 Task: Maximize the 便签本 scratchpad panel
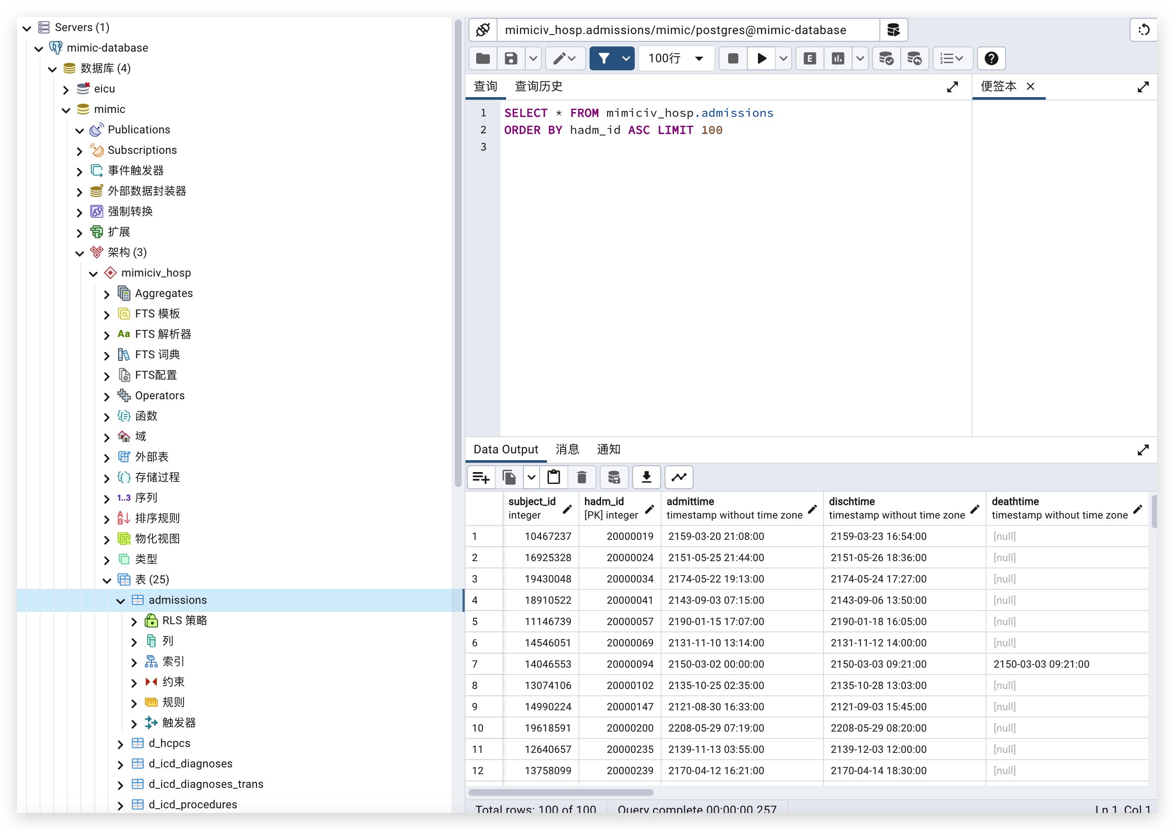[1143, 87]
